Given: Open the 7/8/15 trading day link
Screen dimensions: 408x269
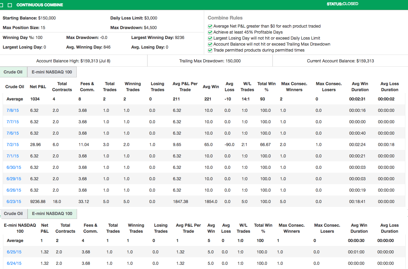Looking at the screenshot, I should coord(13,110).
